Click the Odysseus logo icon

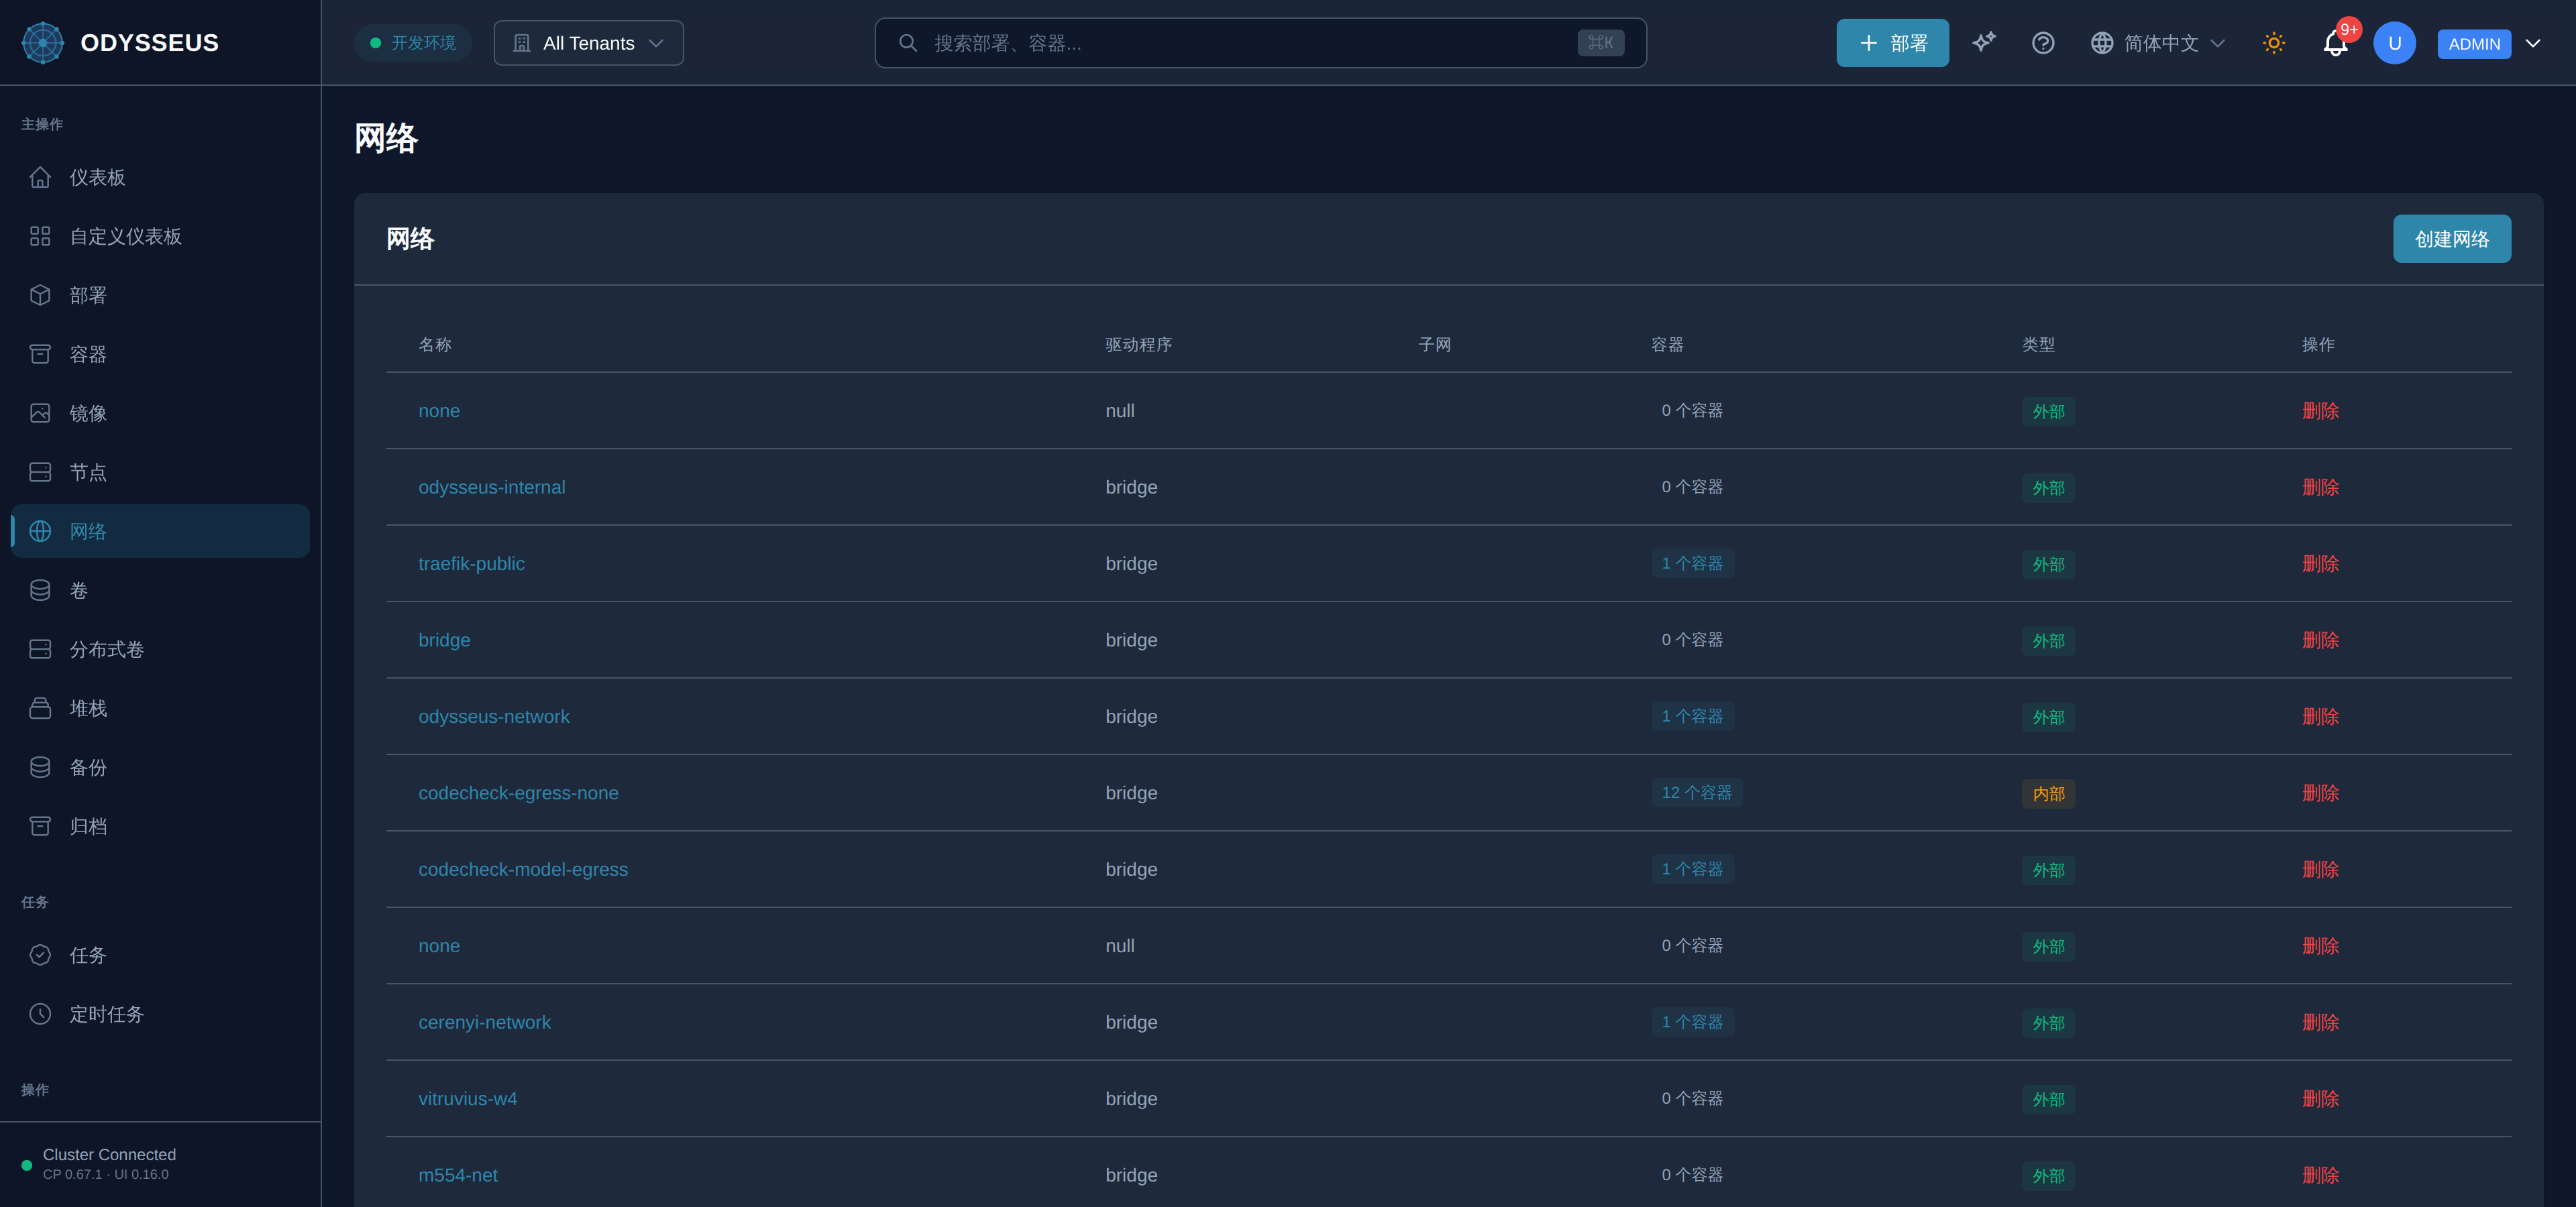coord(43,43)
